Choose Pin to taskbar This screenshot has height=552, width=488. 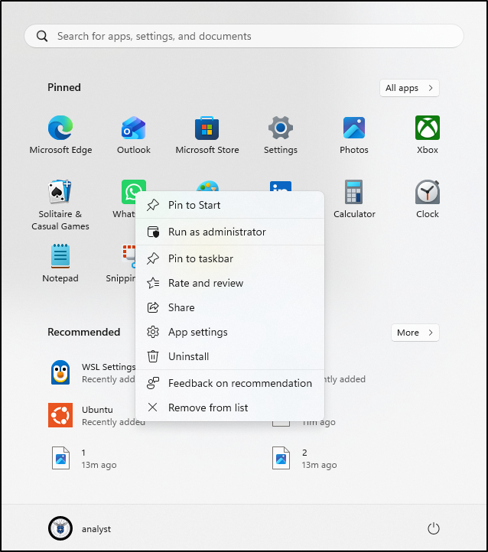(x=229, y=258)
